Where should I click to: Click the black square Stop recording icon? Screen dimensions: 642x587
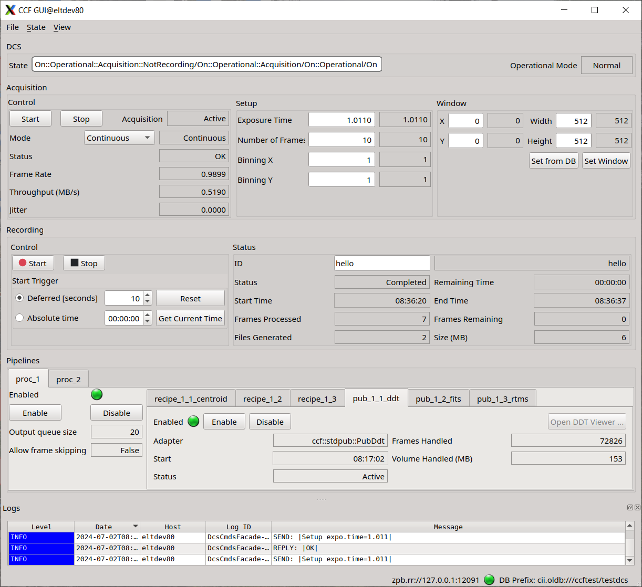coord(74,263)
